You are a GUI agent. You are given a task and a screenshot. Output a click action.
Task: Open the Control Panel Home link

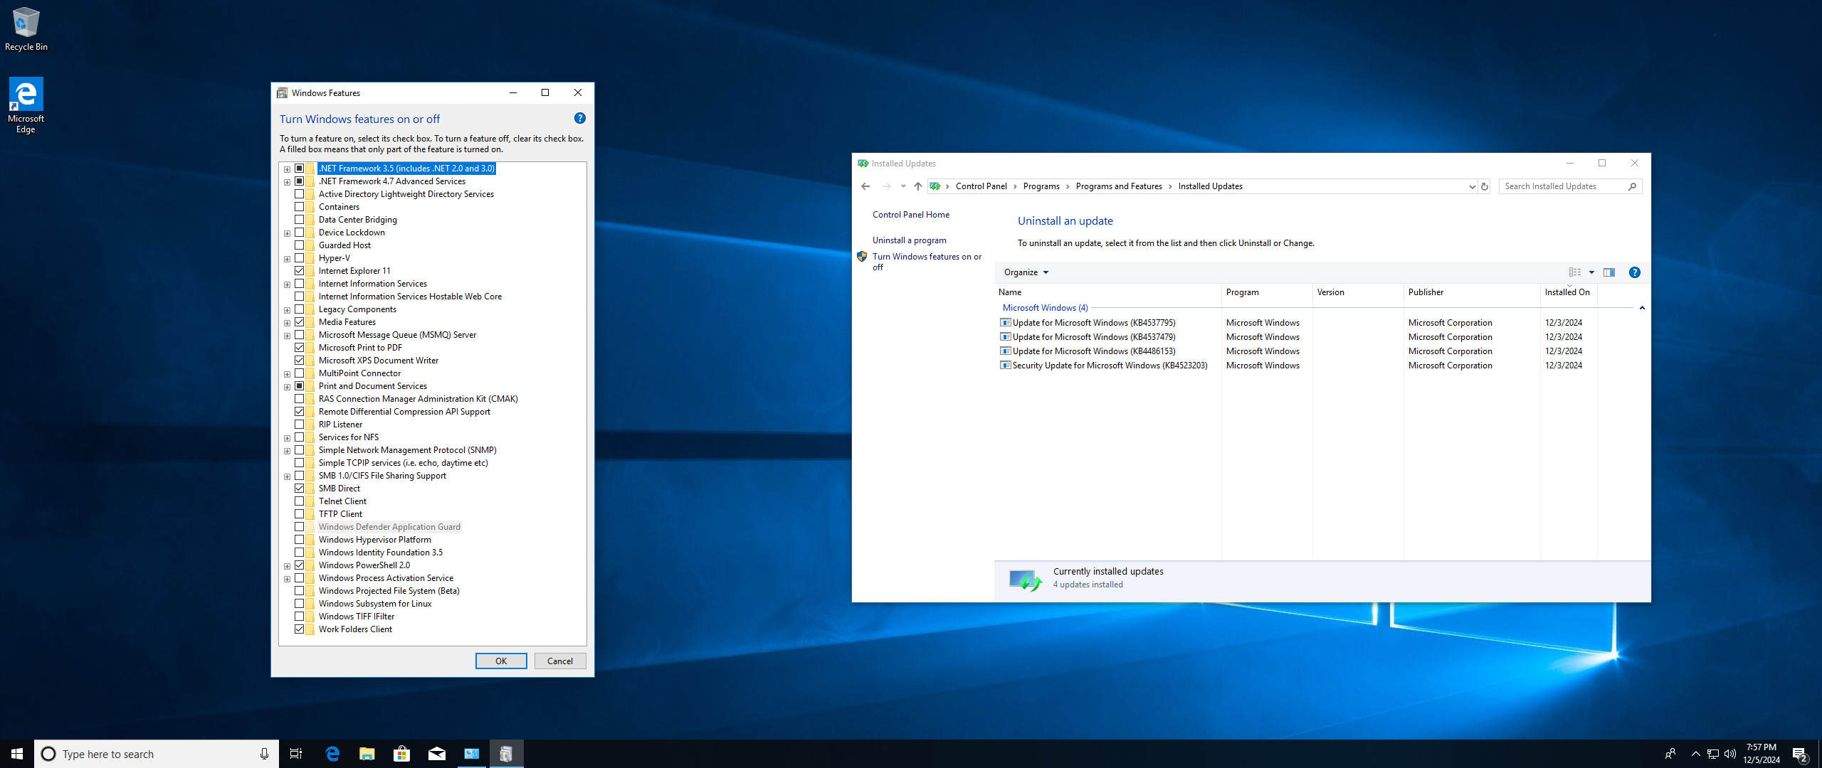coord(911,215)
